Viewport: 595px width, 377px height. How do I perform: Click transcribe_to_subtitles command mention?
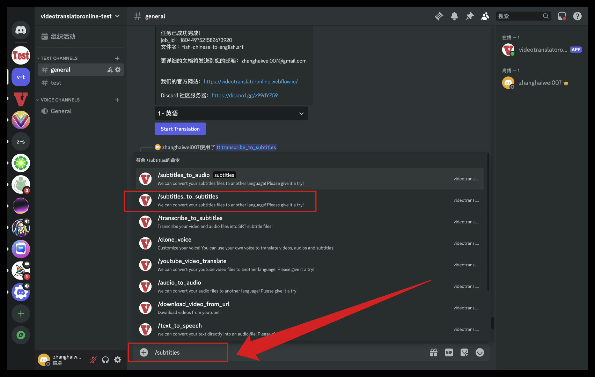coord(246,147)
